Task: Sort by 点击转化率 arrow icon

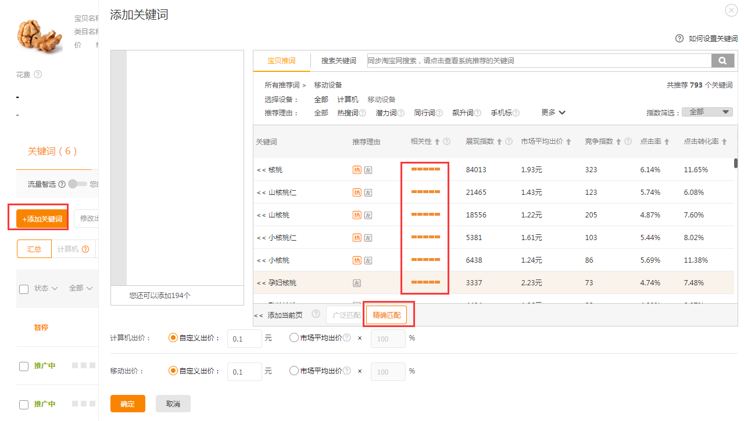Action: (724, 141)
